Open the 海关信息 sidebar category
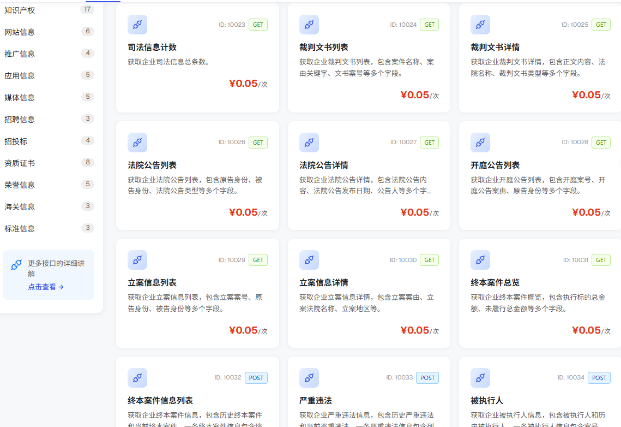 (x=20, y=206)
